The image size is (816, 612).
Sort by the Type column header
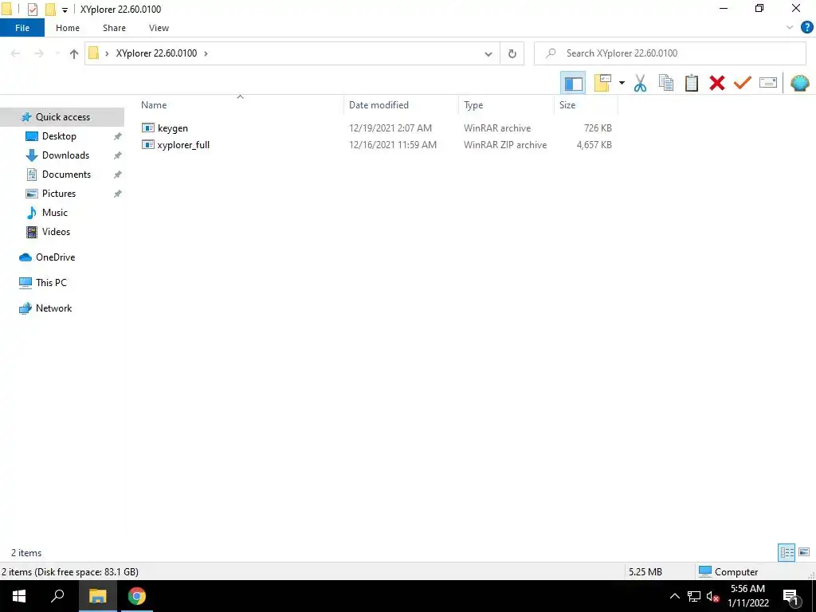(473, 104)
